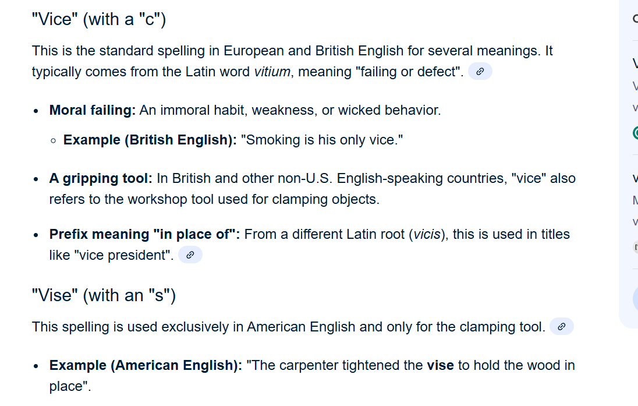
Task: Open the first source card in the sidebar
Action: click(x=635, y=86)
